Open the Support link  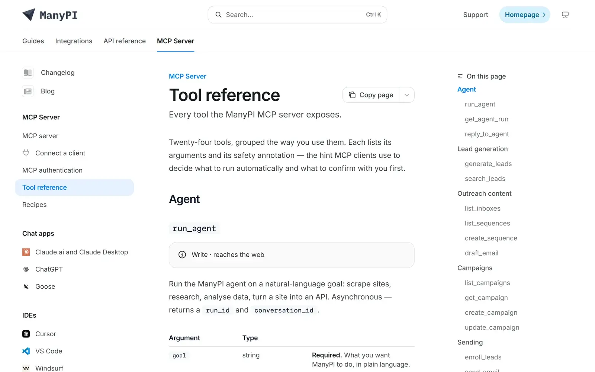(x=476, y=15)
